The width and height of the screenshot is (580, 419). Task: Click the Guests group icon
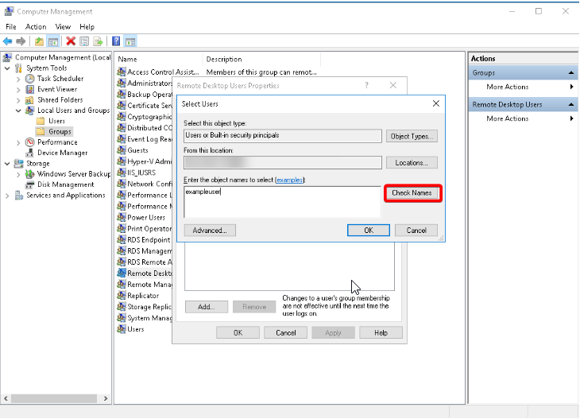click(x=122, y=150)
